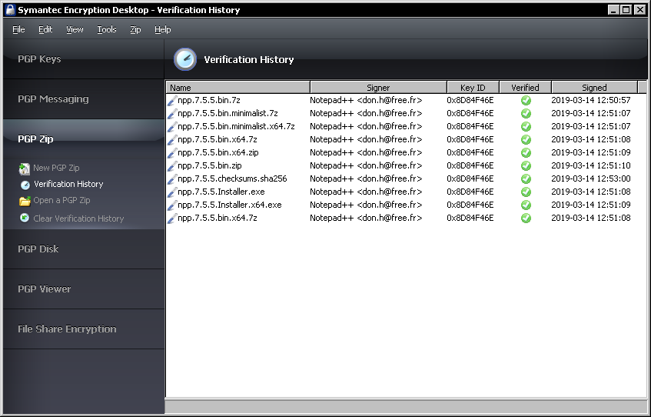Sort by the Name column header
Viewport: 651px width, 417px height.
click(238, 88)
